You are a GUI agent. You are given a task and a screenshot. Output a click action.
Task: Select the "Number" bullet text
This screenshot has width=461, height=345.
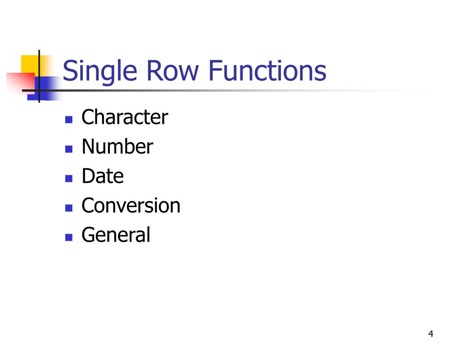point(117,147)
